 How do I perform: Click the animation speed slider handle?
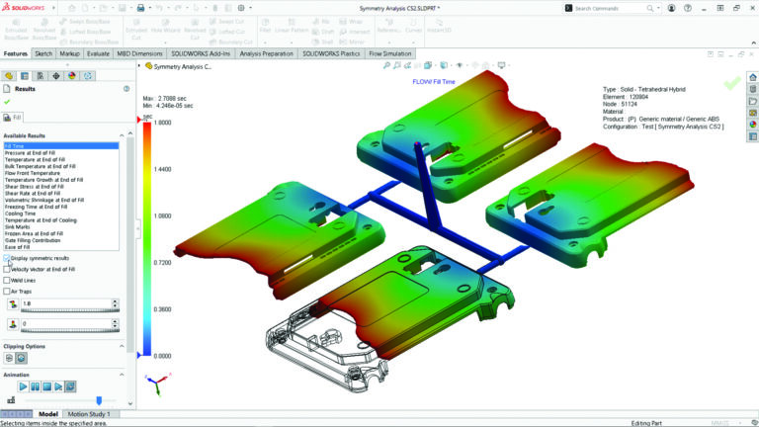click(98, 399)
